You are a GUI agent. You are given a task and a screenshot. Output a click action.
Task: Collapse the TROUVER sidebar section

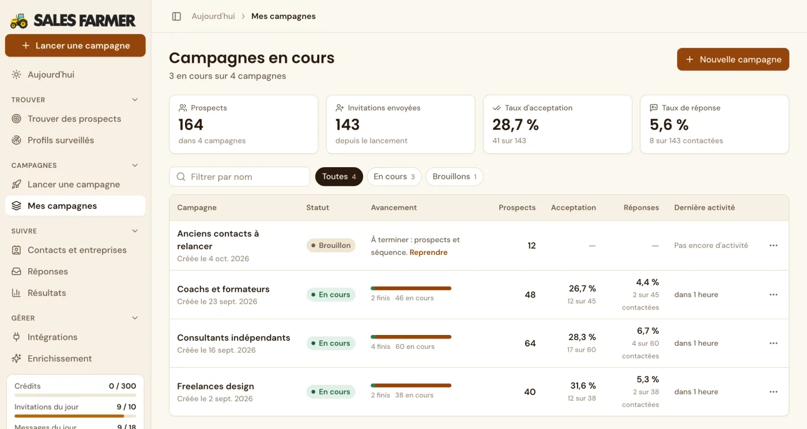tap(135, 100)
